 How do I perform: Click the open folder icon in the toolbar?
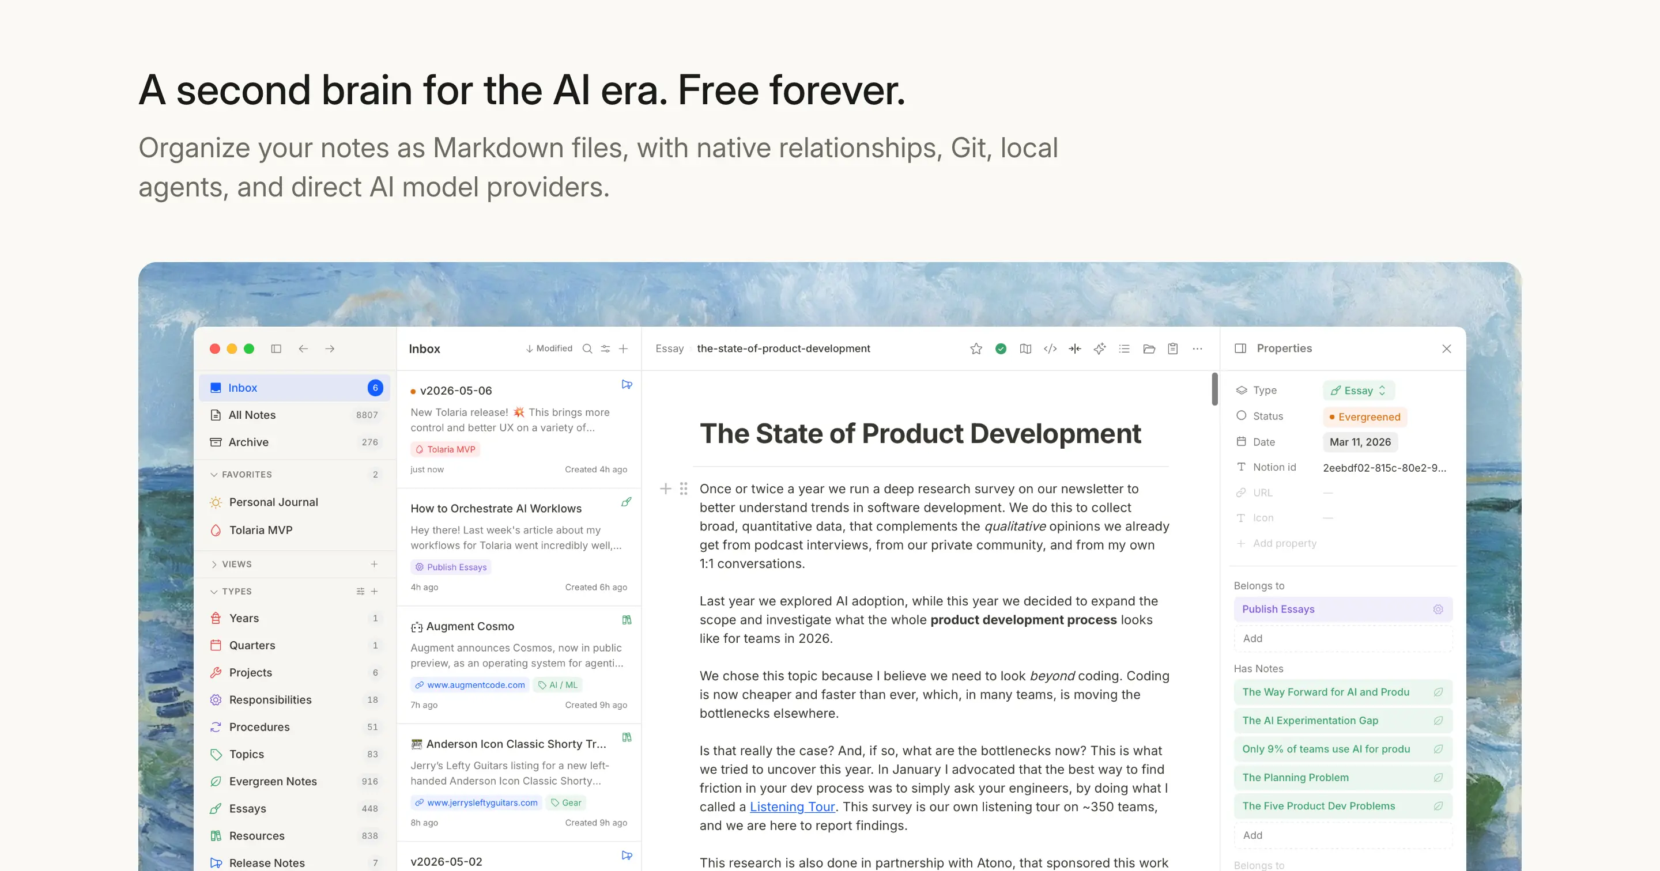coord(1149,349)
